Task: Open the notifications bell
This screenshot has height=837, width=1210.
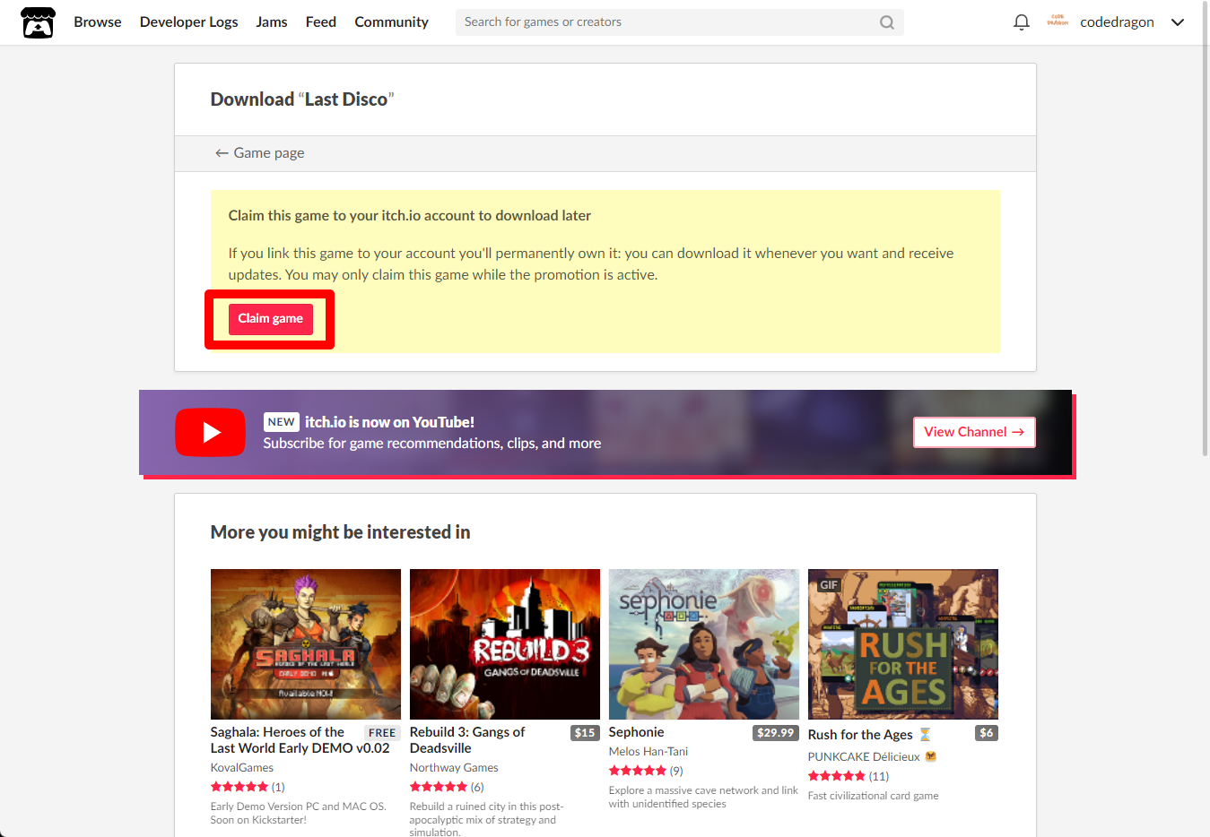Action: pos(1021,22)
